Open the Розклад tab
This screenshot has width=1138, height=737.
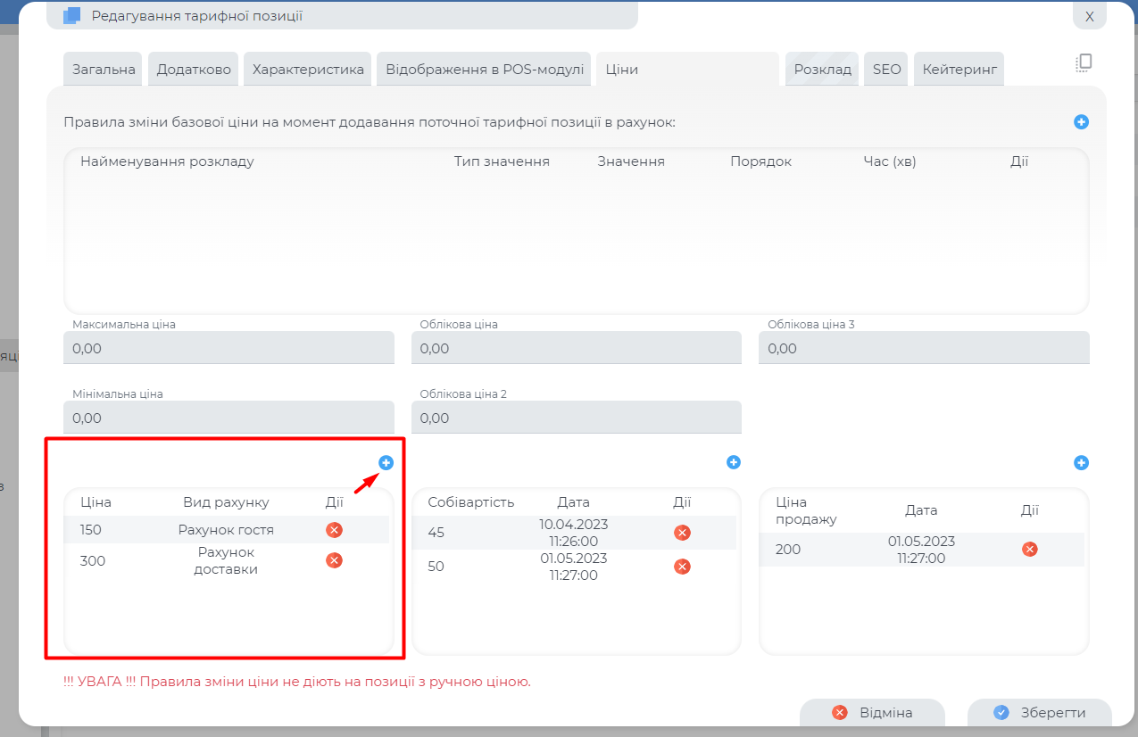pos(823,70)
